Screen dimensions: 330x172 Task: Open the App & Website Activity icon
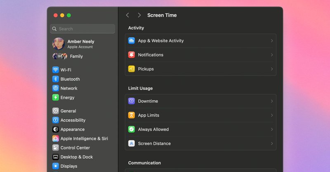[x=132, y=41]
